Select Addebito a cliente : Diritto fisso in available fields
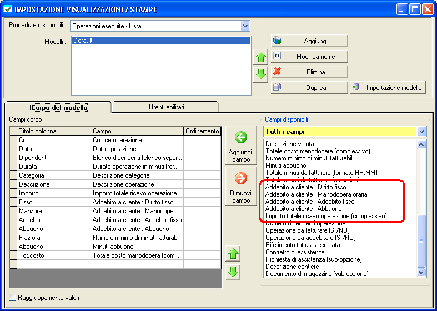This screenshot has height=311, width=437. [x=305, y=187]
